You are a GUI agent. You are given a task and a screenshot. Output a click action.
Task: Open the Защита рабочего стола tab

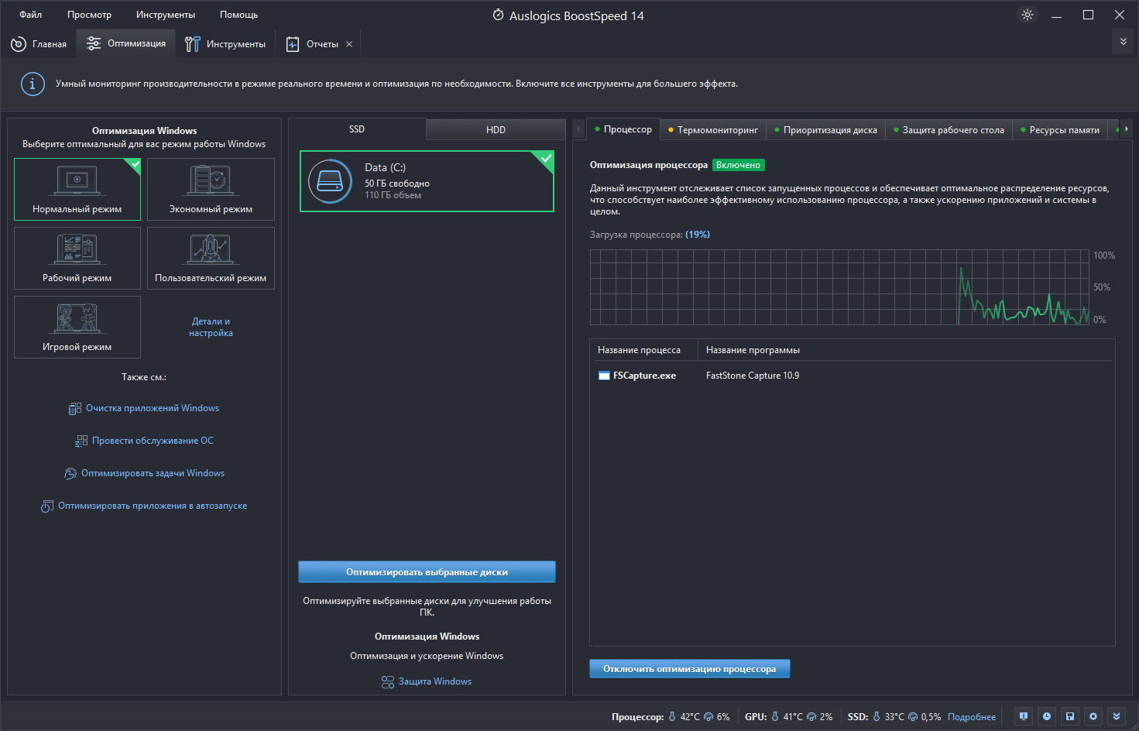click(x=949, y=130)
